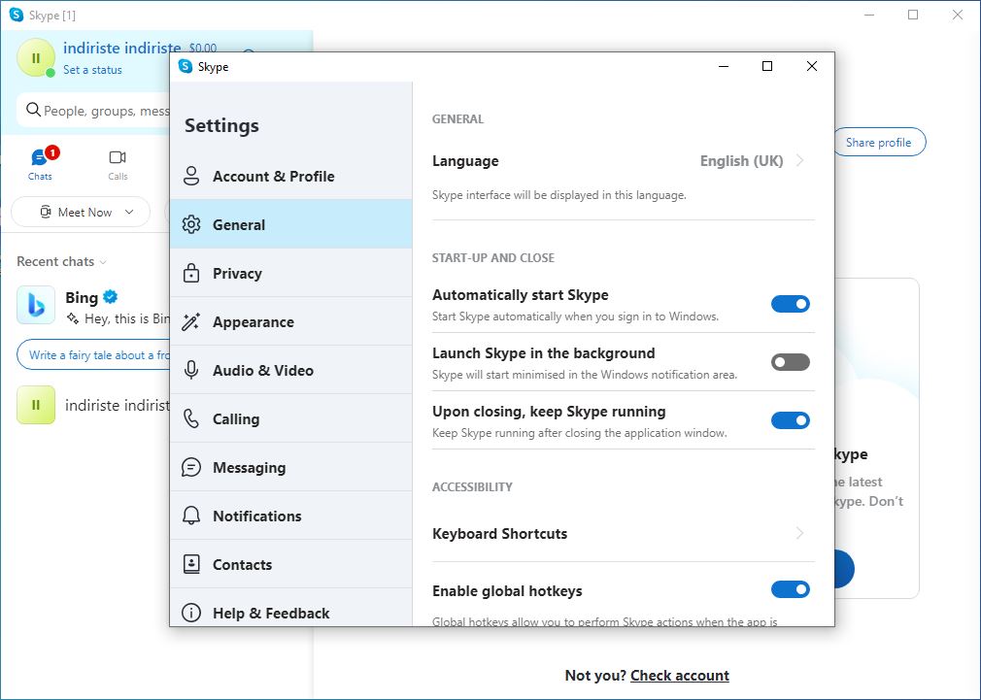The height and width of the screenshot is (700, 981).
Task: Focus the People, groups, messages search field
Action: pyautogui.click(x=94, y=111)
